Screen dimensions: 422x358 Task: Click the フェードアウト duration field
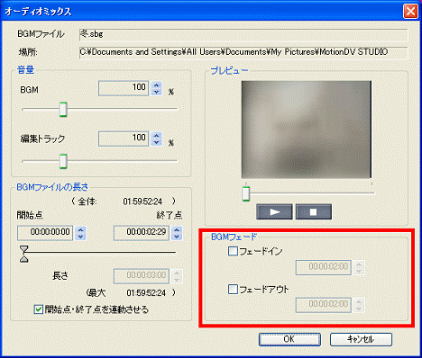(324, 305)
